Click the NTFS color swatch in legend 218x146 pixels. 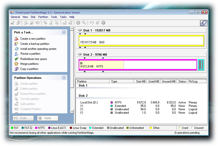(x=36, y=128)
